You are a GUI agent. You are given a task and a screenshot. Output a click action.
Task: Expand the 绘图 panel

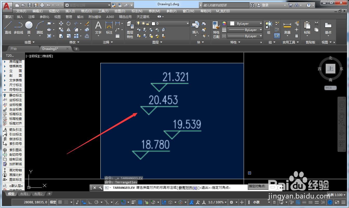[x=30, y=42]
